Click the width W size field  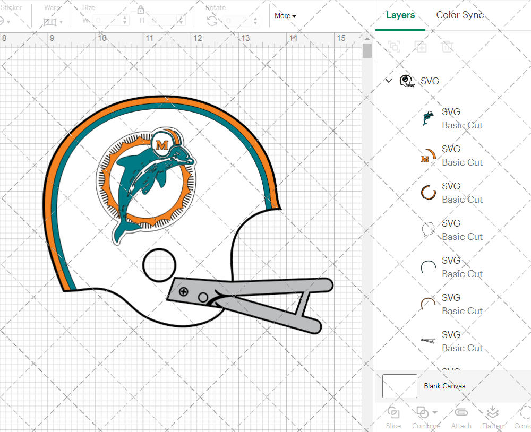(107, 21)
